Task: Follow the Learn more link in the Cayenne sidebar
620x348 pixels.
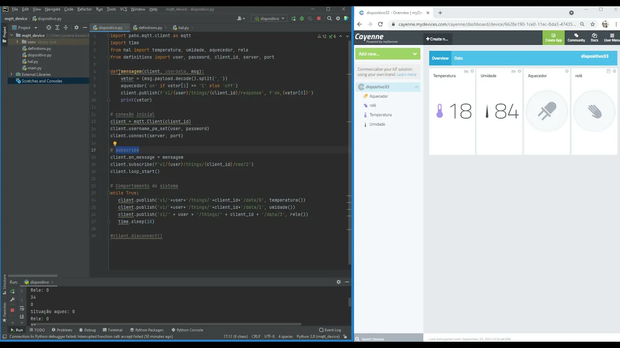Action: pyautogui.click(x=406, y=74)
